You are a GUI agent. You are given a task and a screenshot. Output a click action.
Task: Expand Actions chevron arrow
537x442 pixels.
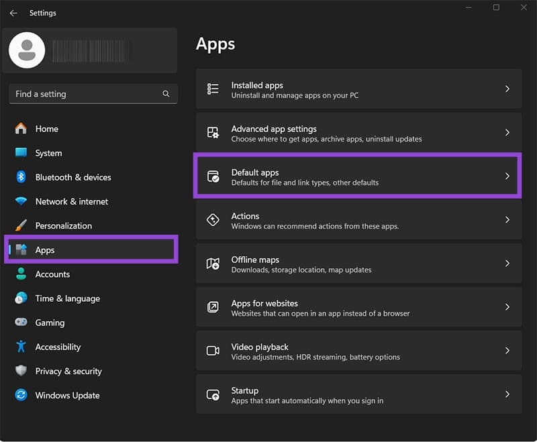(507, 219)
